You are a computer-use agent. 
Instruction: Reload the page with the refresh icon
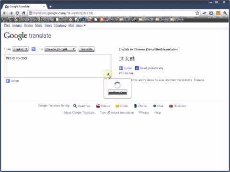point(17,13)
